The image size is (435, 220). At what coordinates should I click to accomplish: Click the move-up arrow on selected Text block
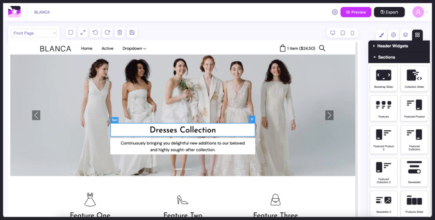coord(252,120)
